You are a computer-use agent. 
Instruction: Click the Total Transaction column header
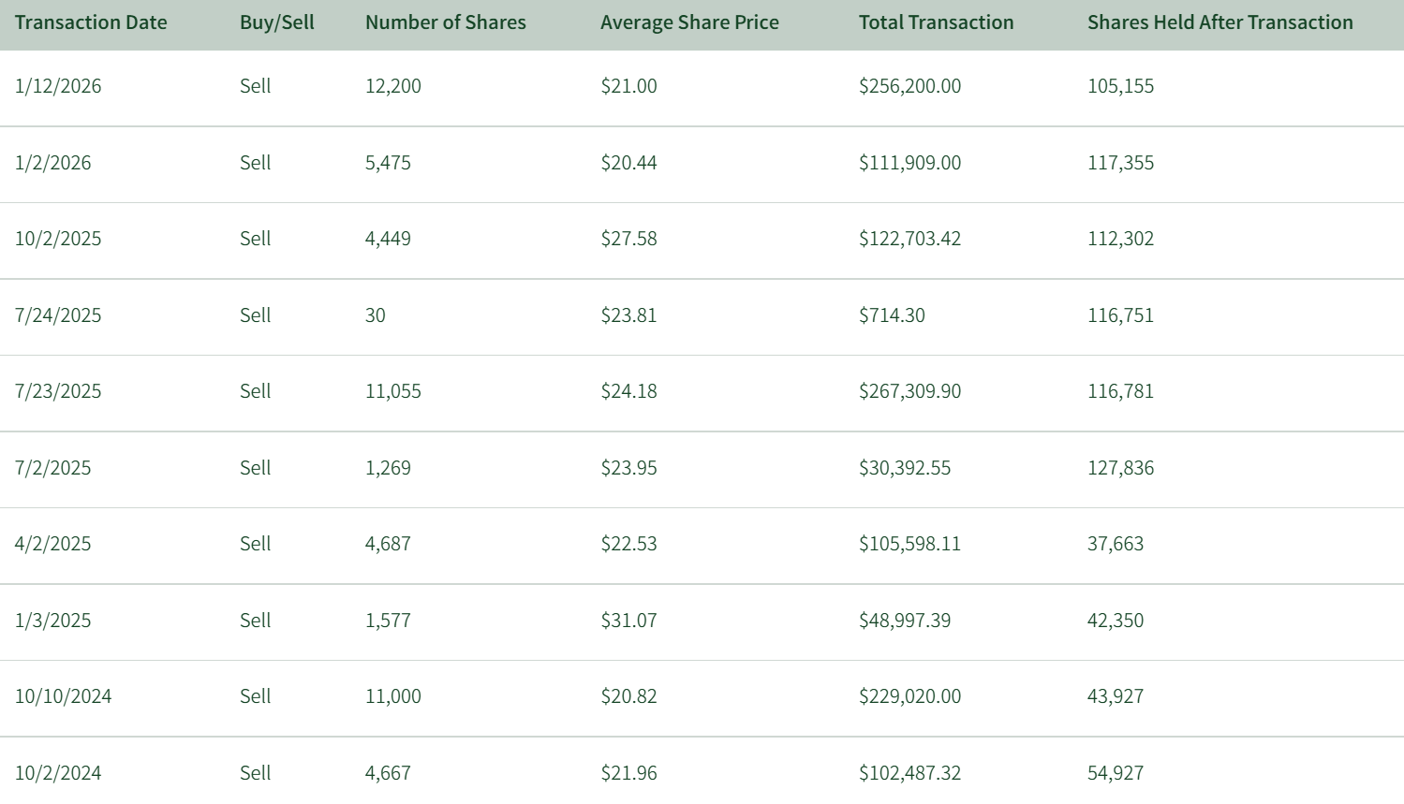pyautogui.click(x=936, y=22)
